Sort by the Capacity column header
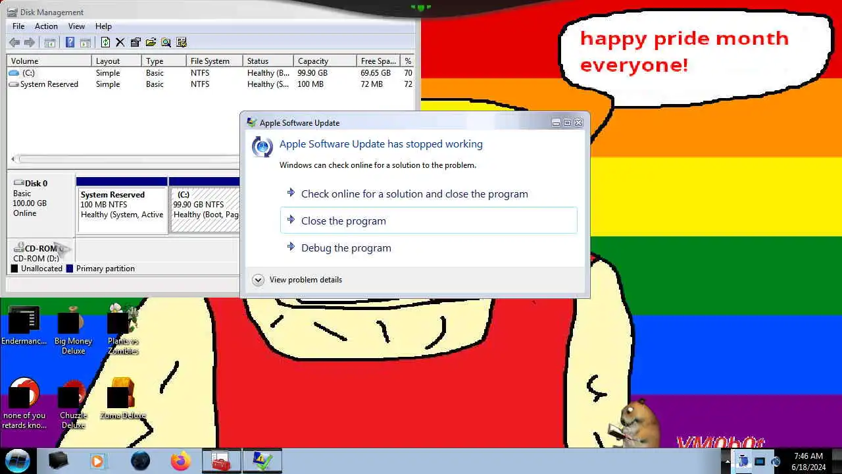 (x=325, y=61)
